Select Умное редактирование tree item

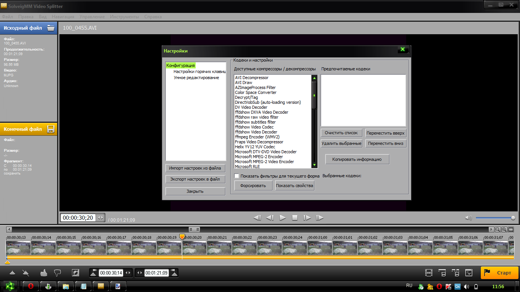[196, 78]
